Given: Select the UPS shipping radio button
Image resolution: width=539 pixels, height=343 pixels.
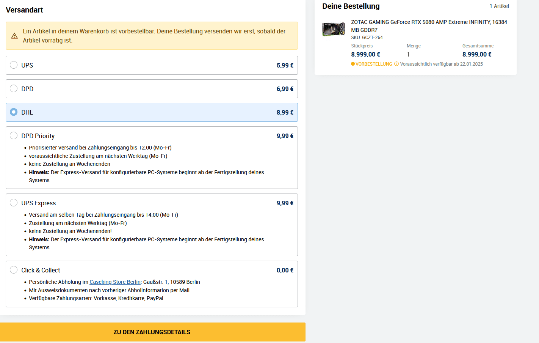Looking at the screenshot, I should pyautogui.click(x=14, y=65).
